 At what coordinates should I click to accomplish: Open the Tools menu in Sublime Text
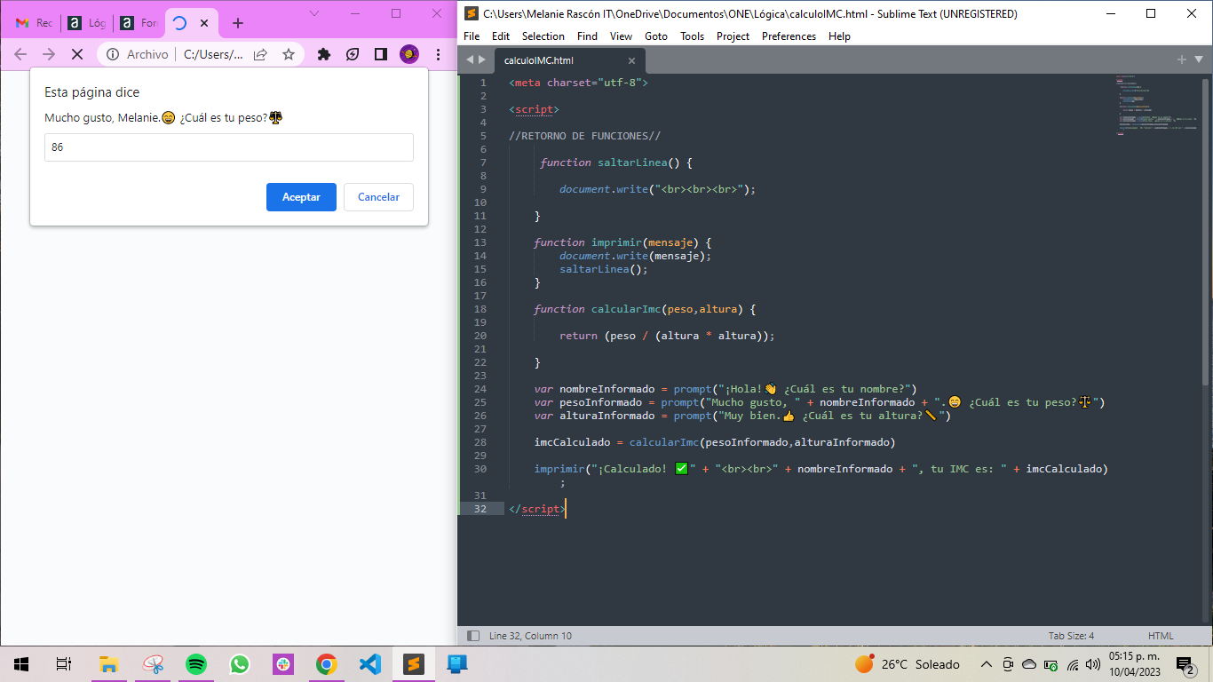(x=693, y=36)
